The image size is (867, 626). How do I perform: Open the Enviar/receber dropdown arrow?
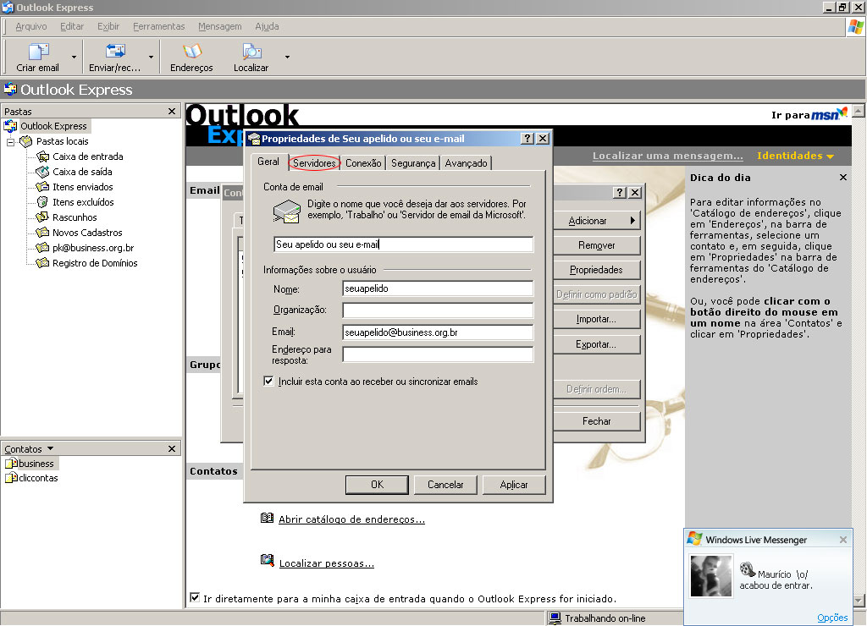(x=151, y=57)
